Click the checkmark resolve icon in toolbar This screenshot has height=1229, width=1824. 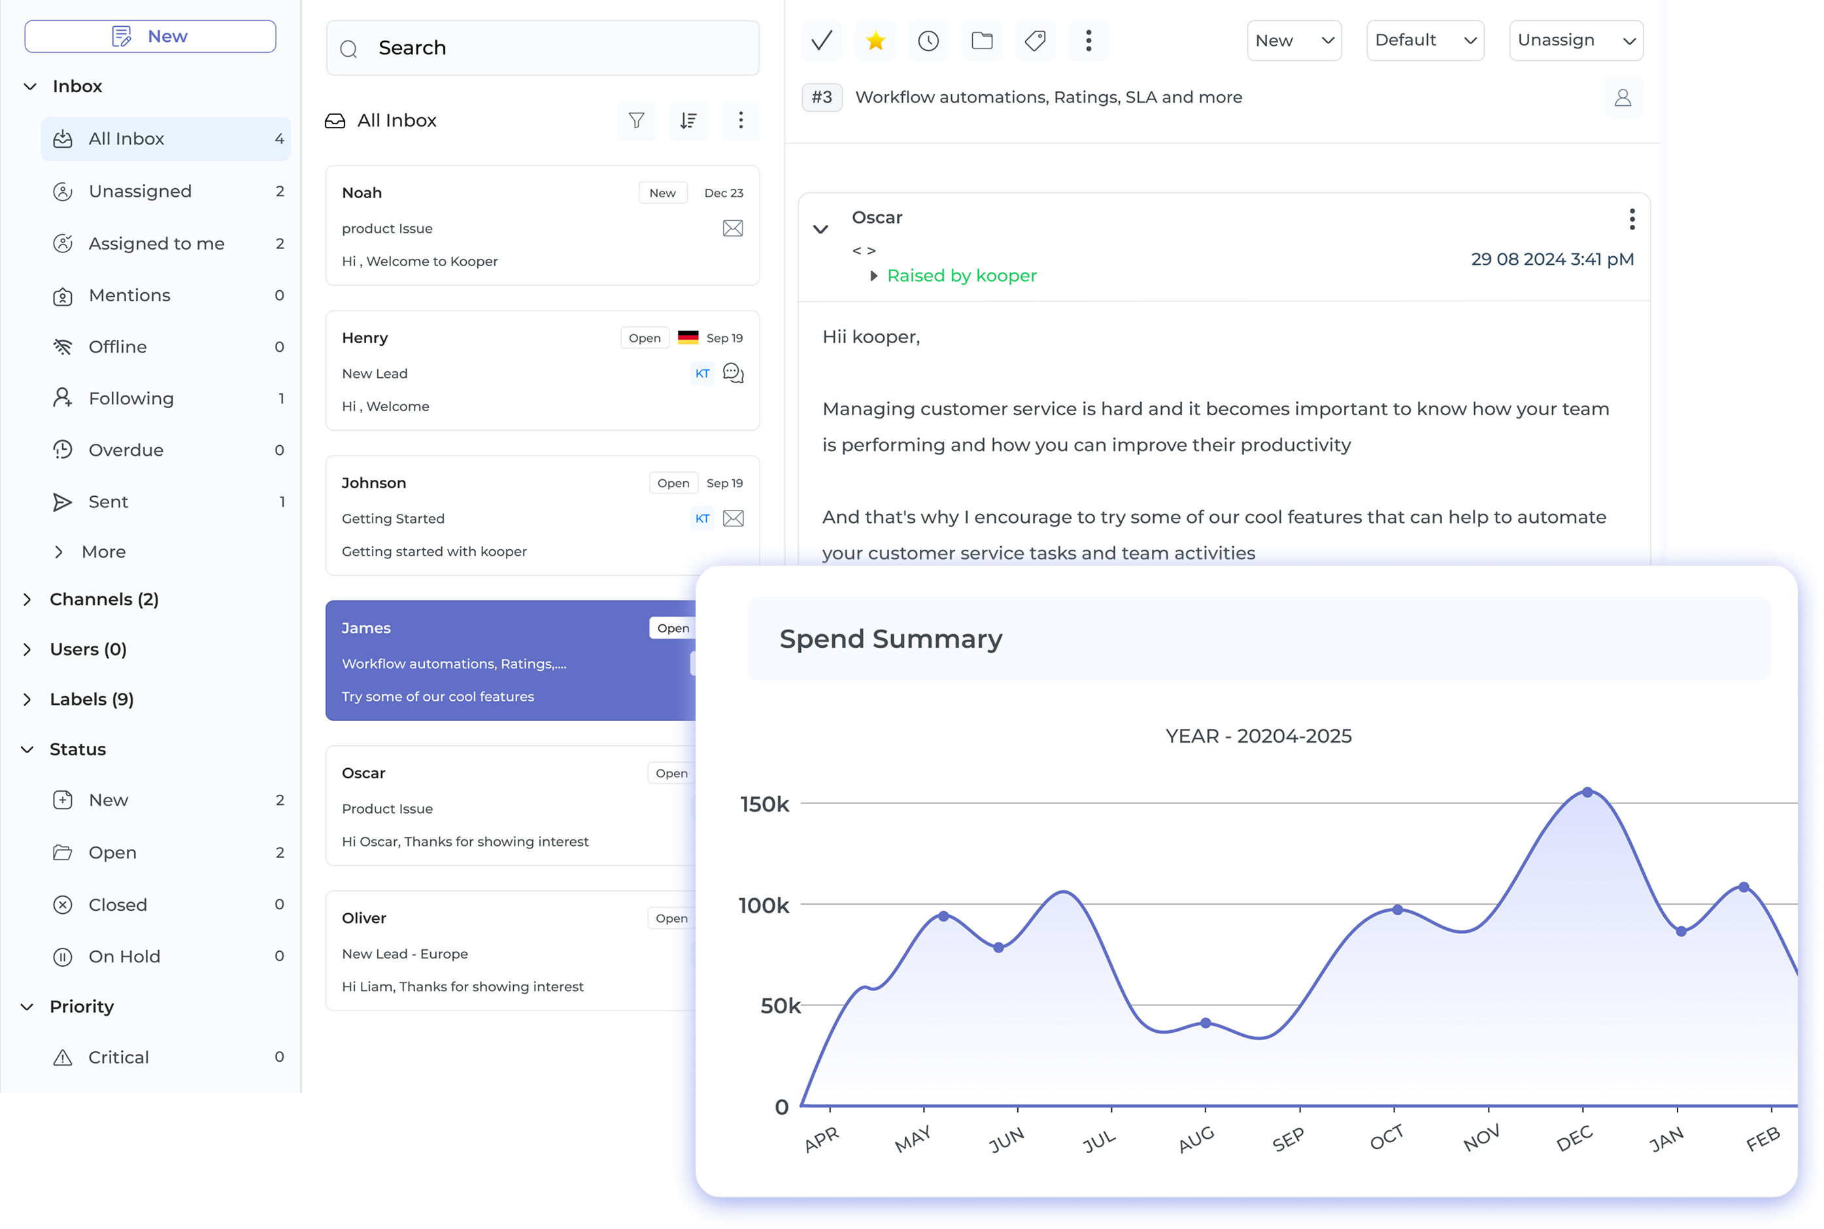click(x=822, y=40)
